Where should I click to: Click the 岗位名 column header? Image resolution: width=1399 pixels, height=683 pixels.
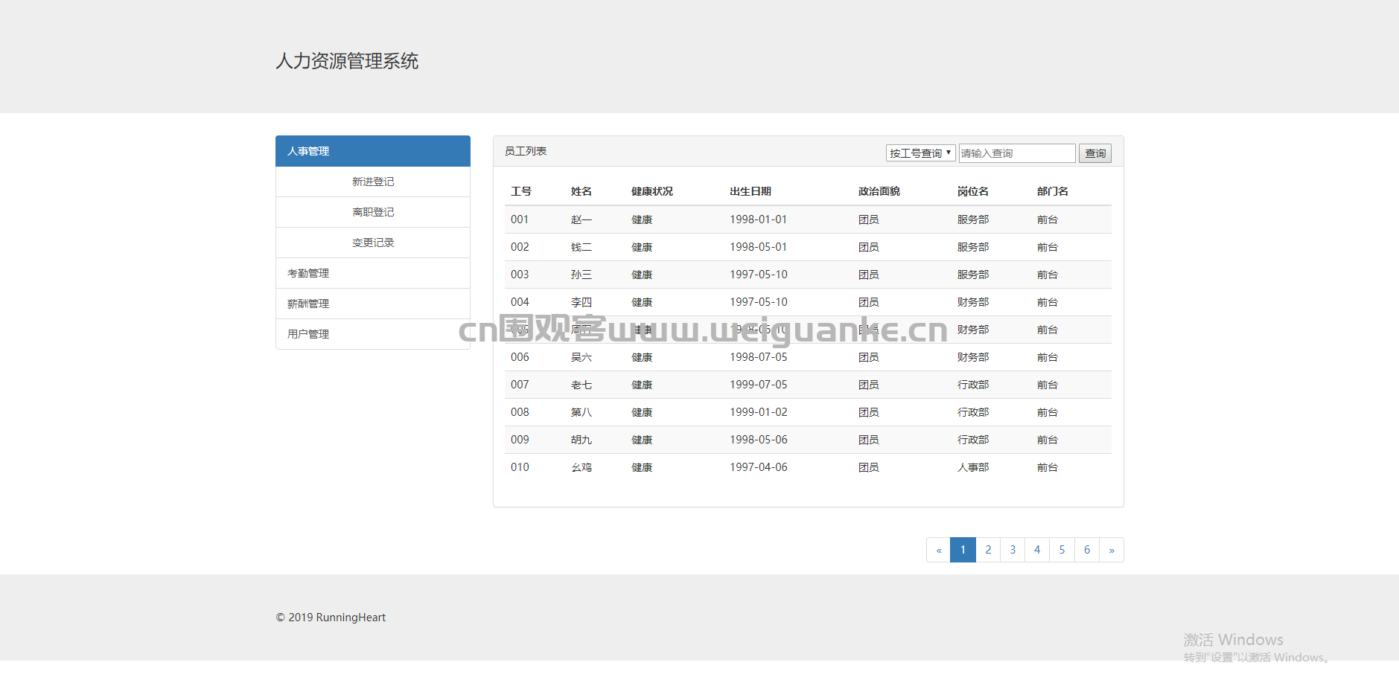(973, 191)
